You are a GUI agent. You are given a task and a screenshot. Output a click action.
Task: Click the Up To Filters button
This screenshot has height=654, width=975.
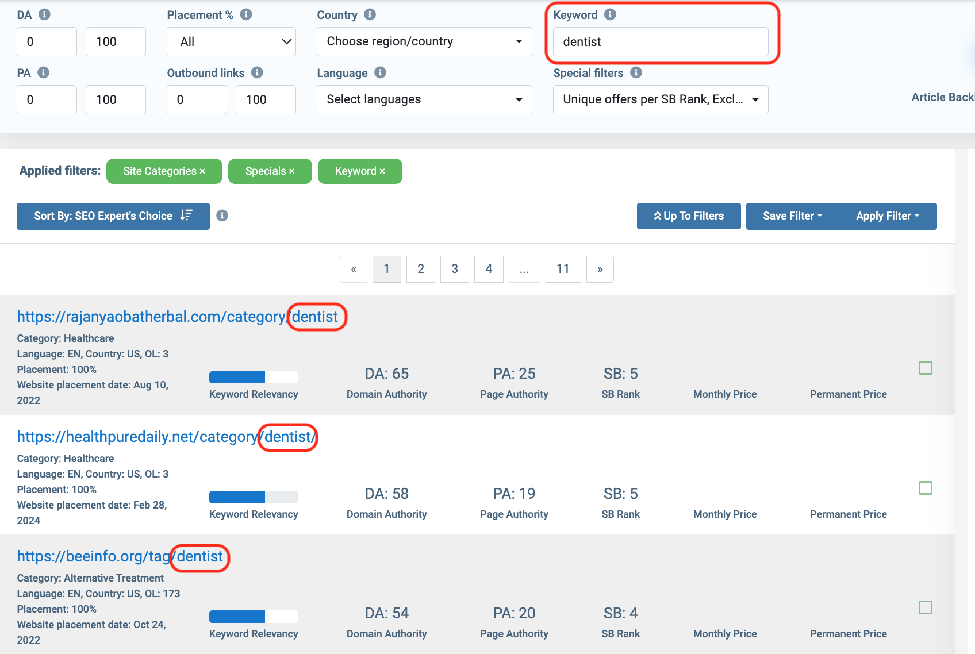click(689, 216)
